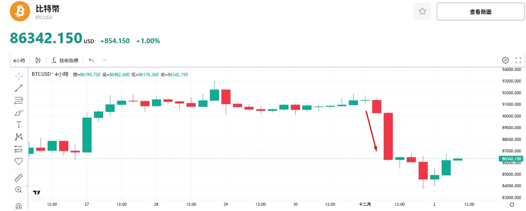This screenshot has width=526, height=211.
Task: Toggle the BTCUSD favorite star
Action: point(422,12)
